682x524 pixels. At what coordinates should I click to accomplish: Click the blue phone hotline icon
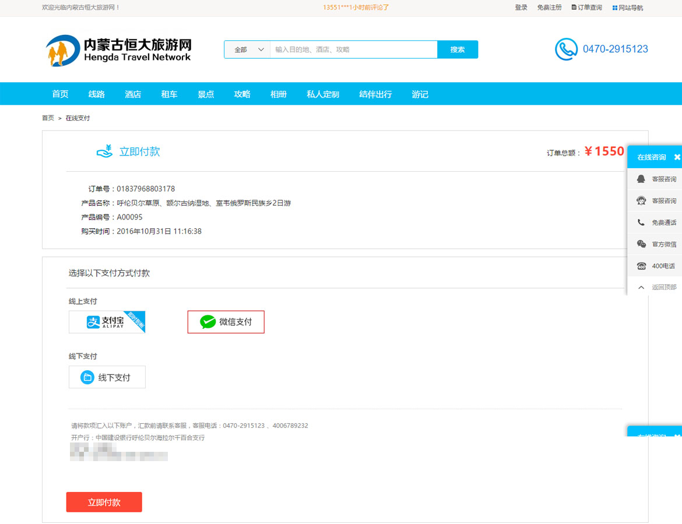pyautogui.click(x=565, y=49)
